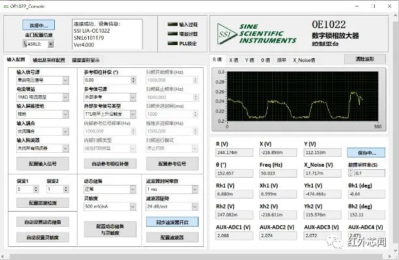Click the 配置输入信号 button

(42, 164)
